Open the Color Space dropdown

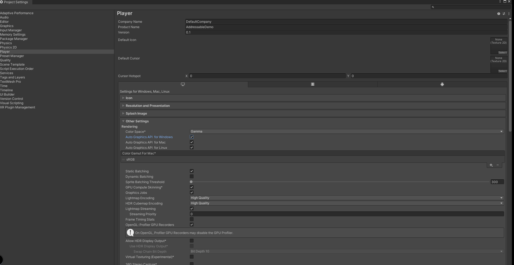[347, 131]
